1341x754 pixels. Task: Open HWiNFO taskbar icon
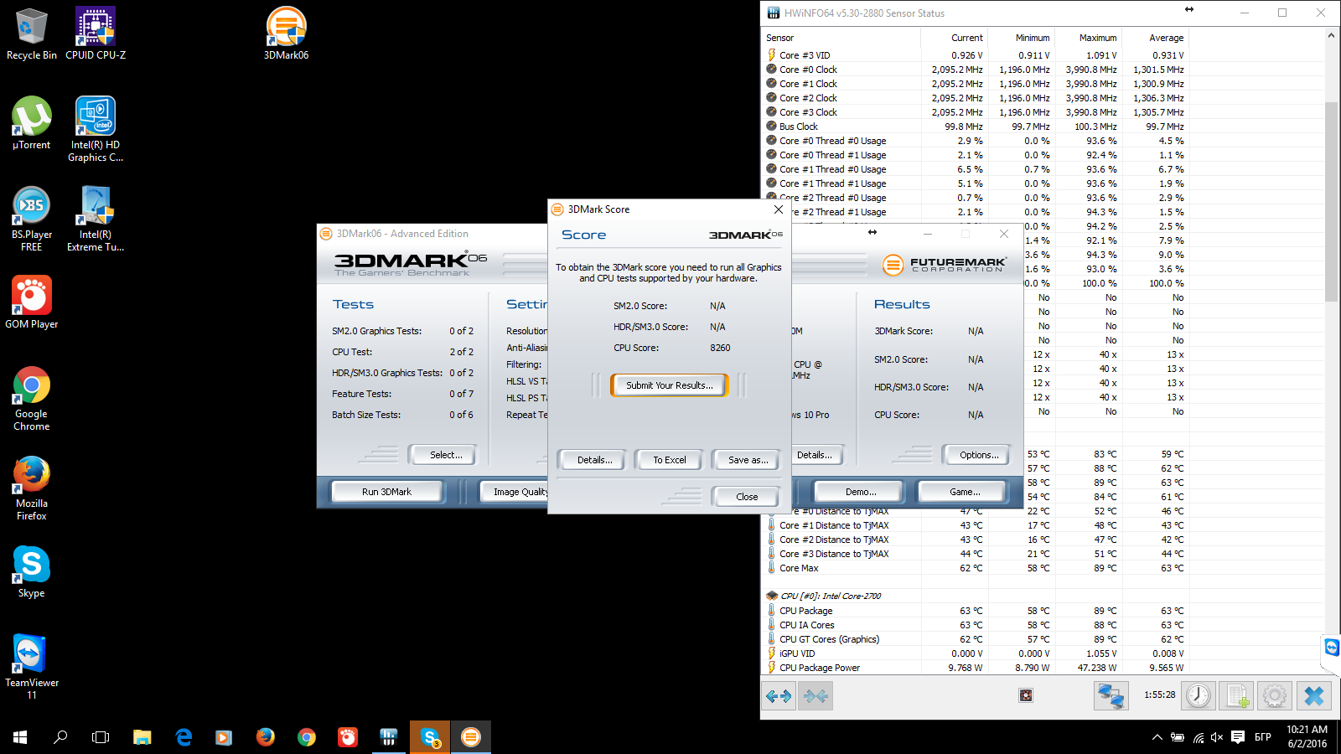389,737
